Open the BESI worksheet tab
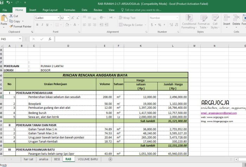Screen dimensions: 246x167 (57, 159)
